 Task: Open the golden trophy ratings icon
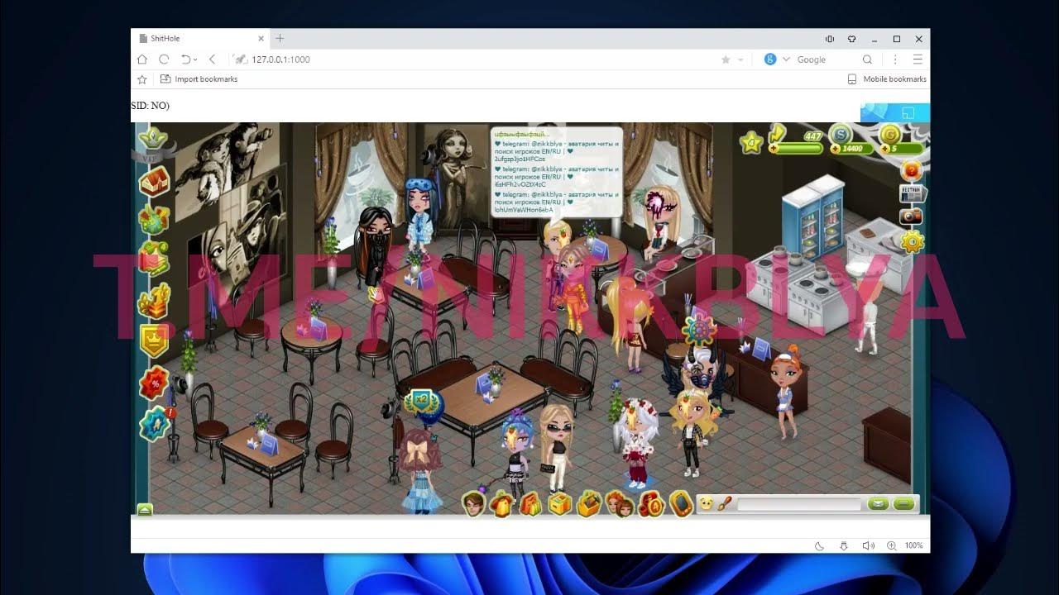[154, 300]
